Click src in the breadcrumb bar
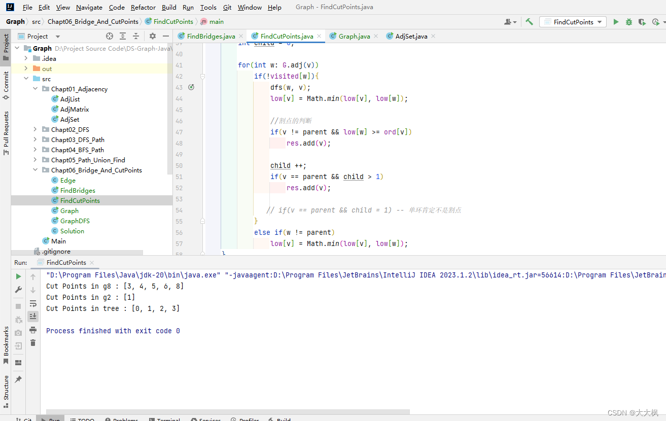666x421 pixels. tap(36, 22)
